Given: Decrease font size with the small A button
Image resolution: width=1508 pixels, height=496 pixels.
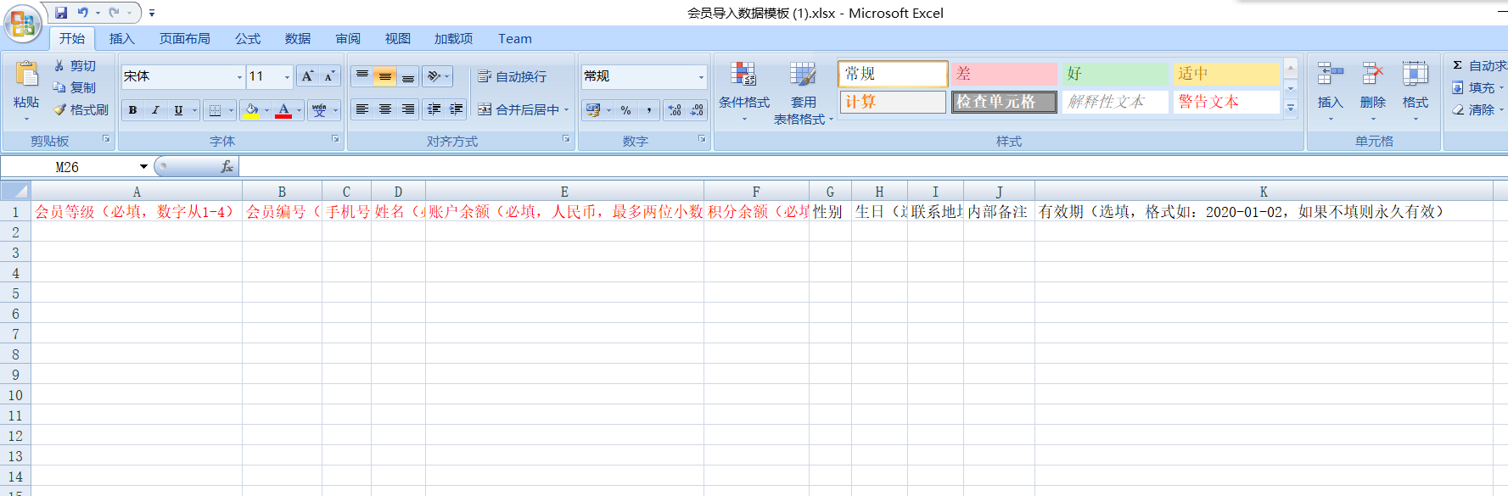Looking at the screenshot, I should (x=329, y=76).
